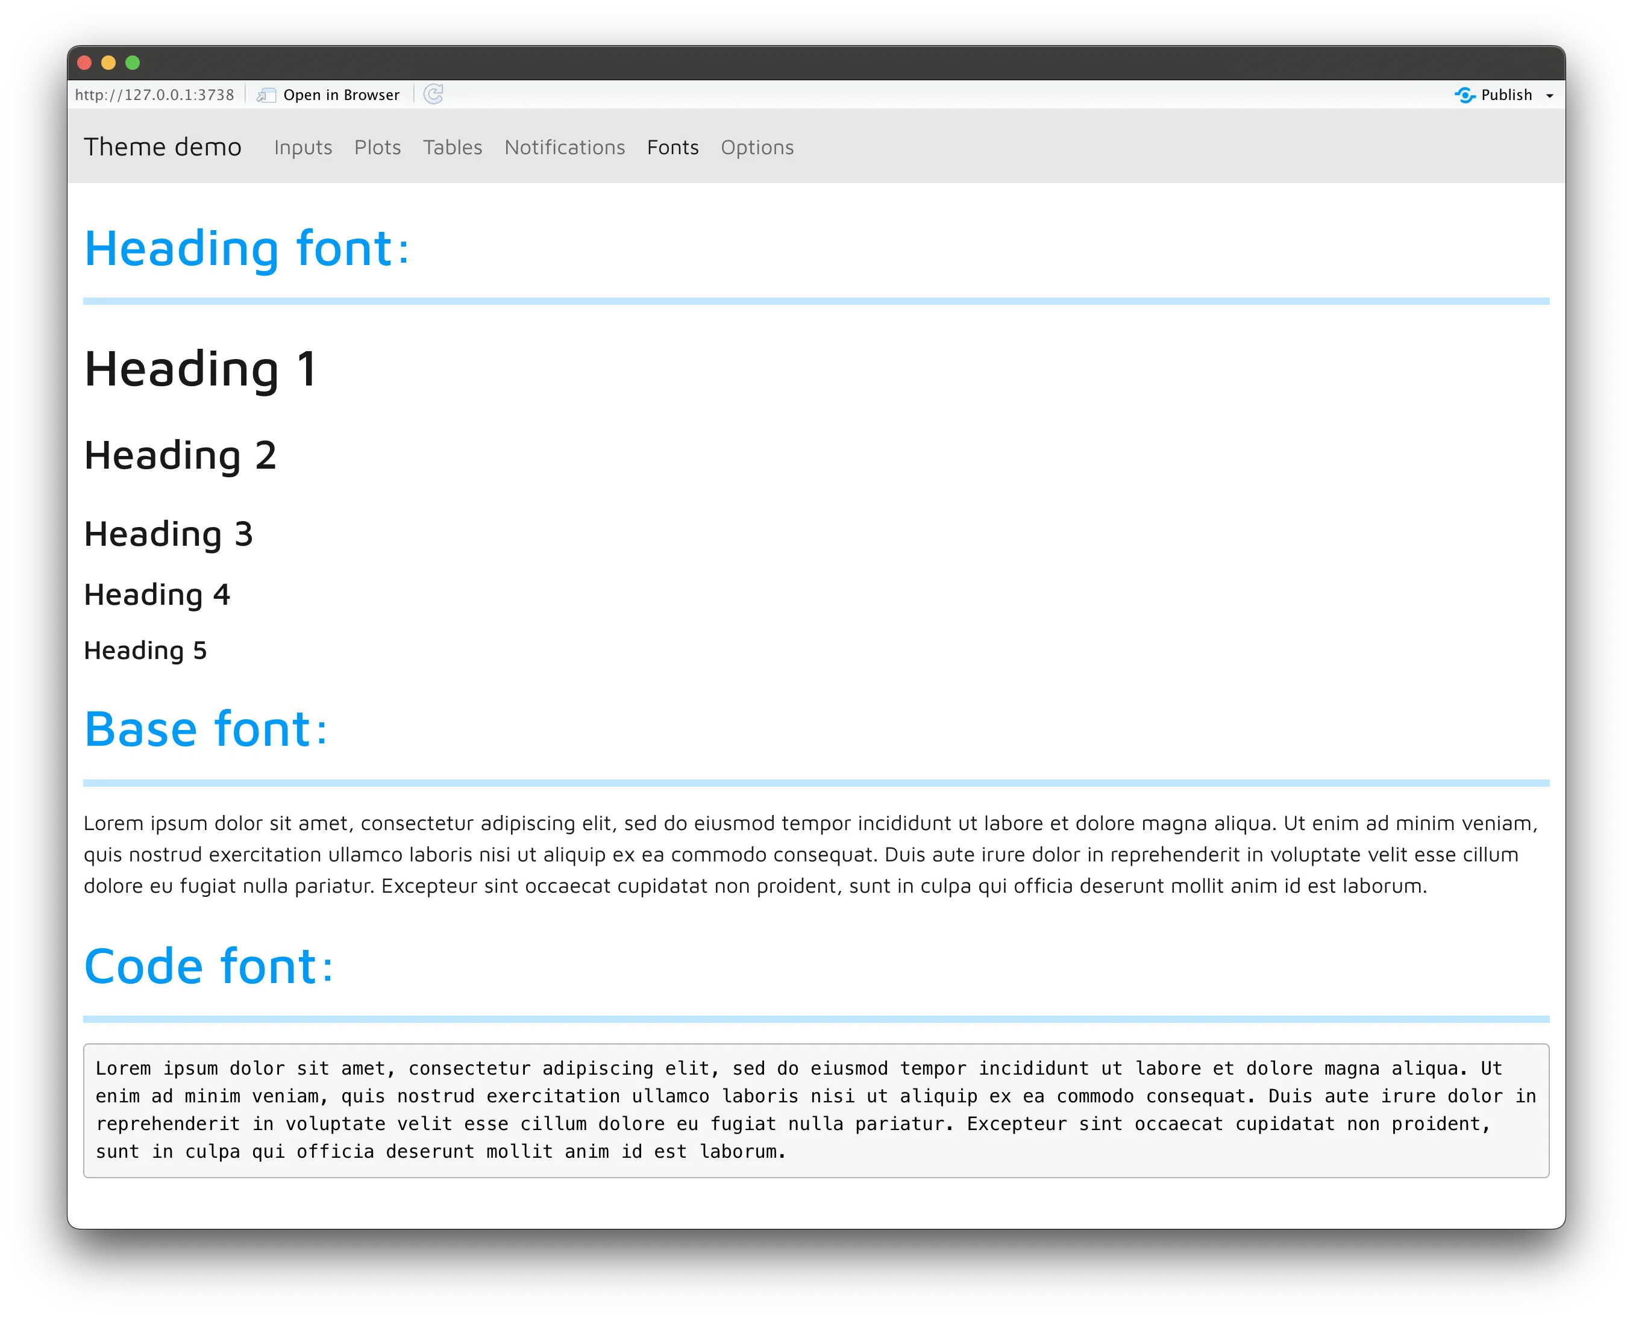1633x1318 pixels.
Task: Click the yellow minimize window button
Action: point(108,63)
